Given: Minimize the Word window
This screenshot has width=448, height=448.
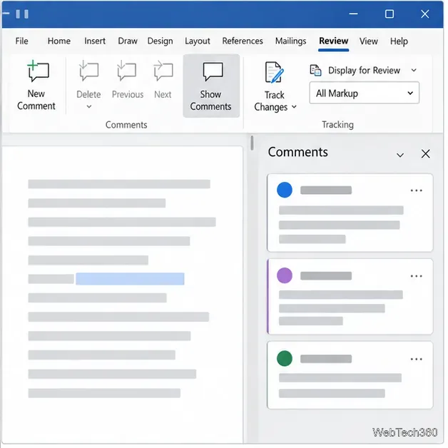Looking at the screenshot, I should click(353, 14).
